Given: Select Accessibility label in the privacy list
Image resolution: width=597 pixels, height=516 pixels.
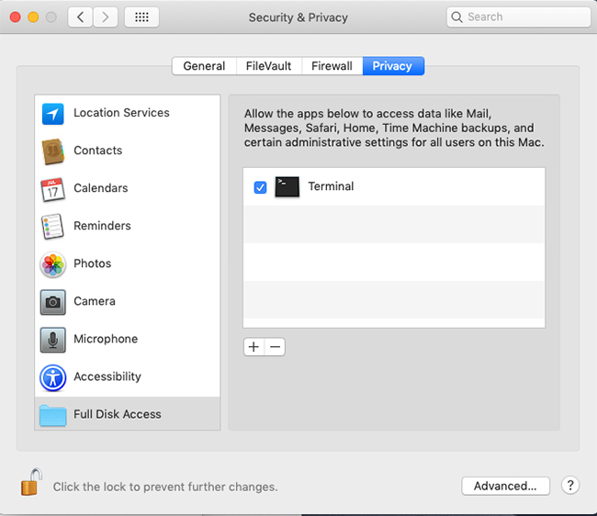Looking at the screenshot, I should (107, 376).
